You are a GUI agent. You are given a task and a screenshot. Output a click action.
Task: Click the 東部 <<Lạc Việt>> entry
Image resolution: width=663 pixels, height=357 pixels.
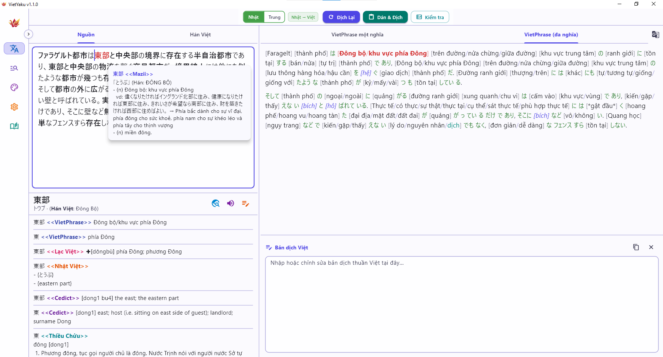pyautogui.click(x=143, y=252)
